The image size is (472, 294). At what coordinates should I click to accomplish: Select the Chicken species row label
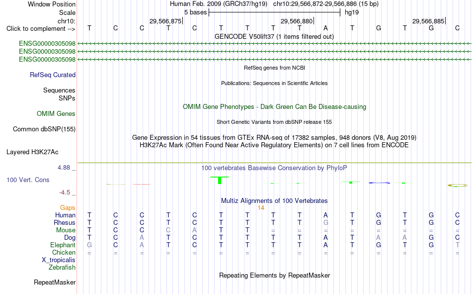pos(64,252)
